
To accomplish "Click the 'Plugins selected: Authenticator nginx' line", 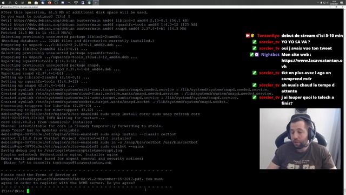I will (59, 154).
